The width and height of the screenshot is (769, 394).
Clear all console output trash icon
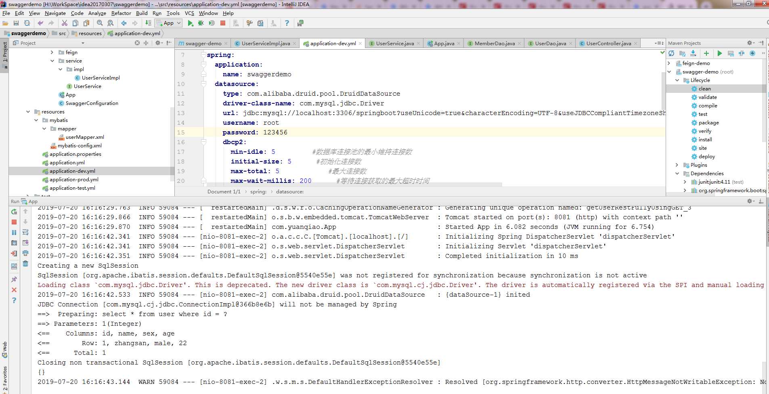tap(25, 264)
